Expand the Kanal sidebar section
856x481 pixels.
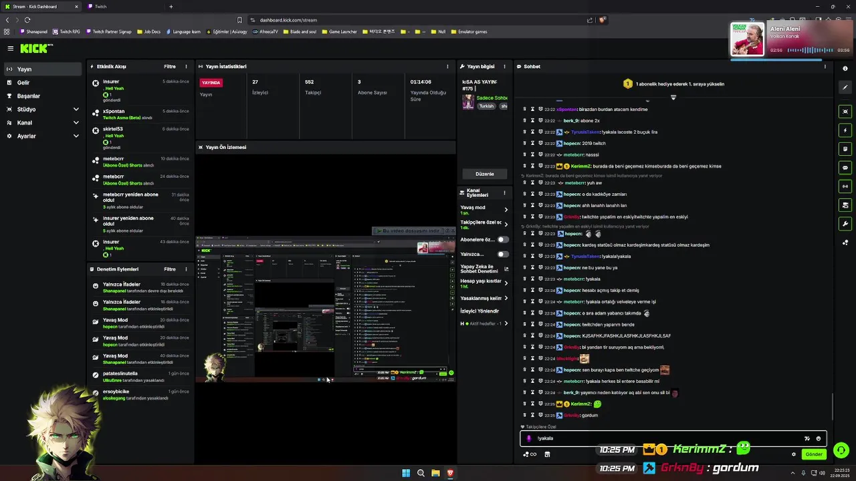click(43, 122)
